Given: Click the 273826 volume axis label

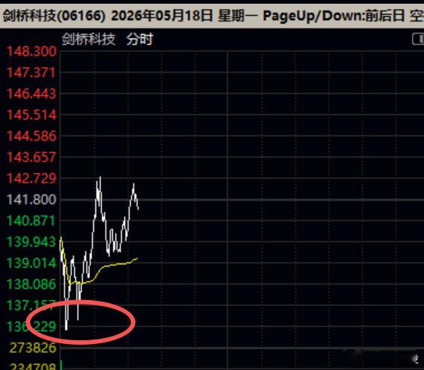Looking at the screenshot, I should 33,348.
